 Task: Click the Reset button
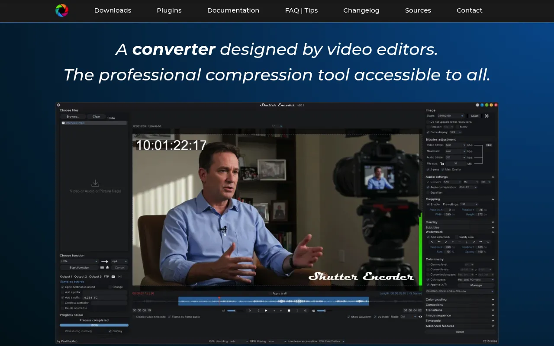click(x=460, y=332)
